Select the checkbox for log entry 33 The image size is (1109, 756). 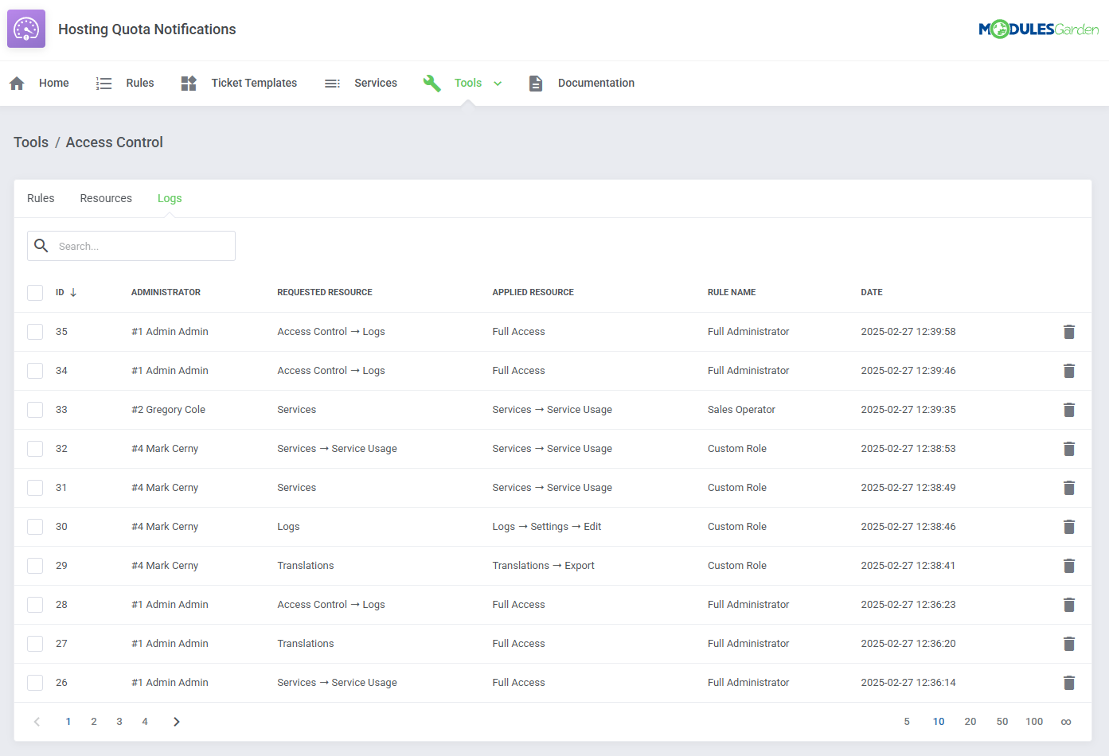point(35,409)
